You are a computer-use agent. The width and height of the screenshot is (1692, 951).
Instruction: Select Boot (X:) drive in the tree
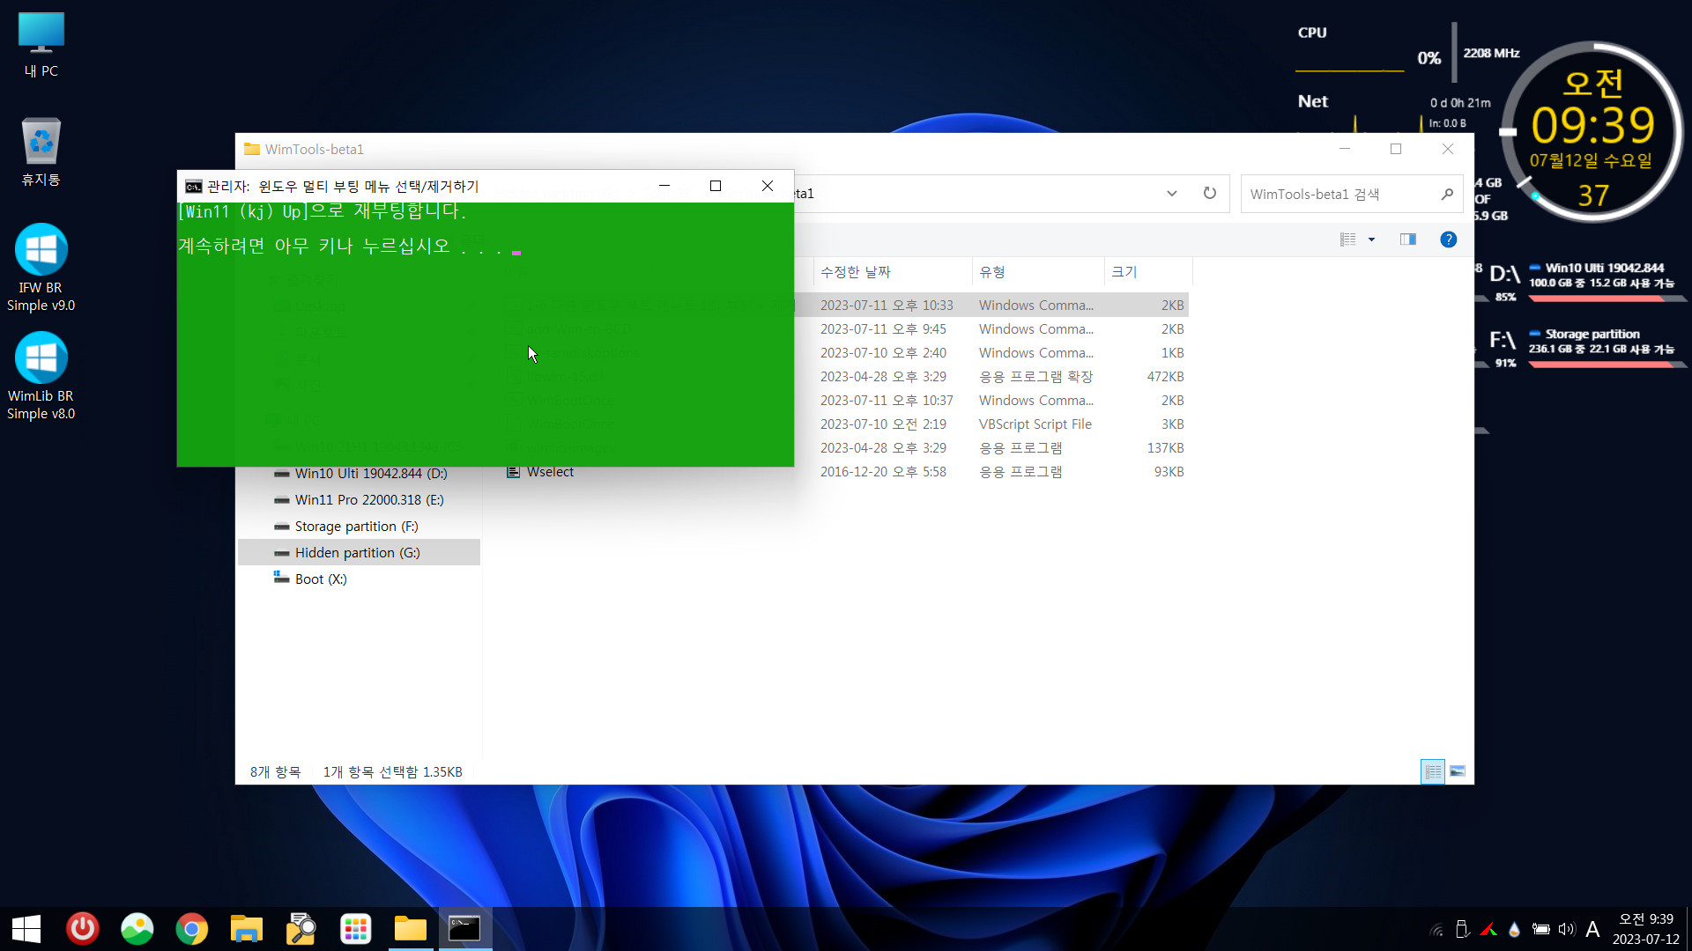pyautogui.click(x=320, y=579)
